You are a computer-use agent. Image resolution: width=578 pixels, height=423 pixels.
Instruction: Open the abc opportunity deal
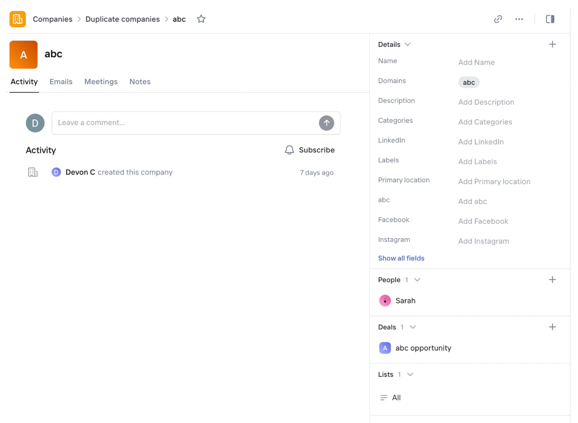pyautogui.click(x=423, y=348)
